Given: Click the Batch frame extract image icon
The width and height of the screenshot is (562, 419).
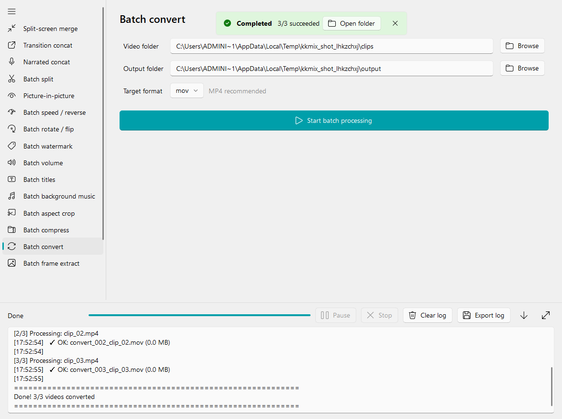Looking at the screenshot, I should [x=12, y=263].
